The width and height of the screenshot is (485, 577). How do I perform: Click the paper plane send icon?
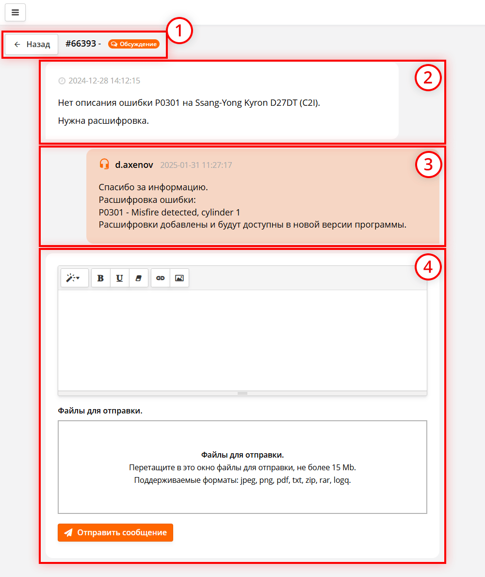tap(68, 532)
